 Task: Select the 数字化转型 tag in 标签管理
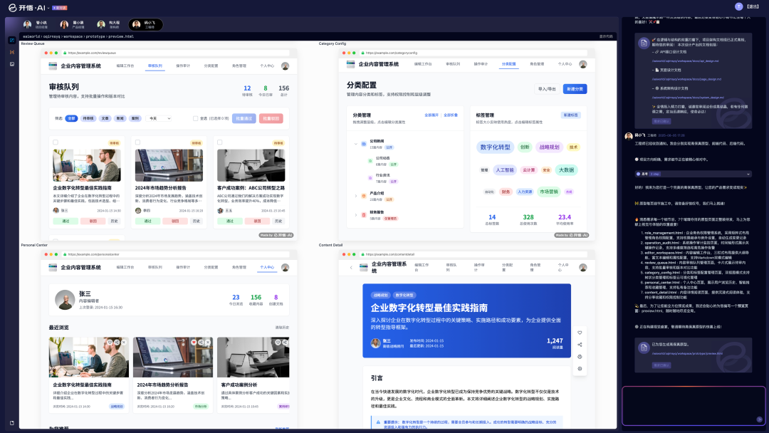coord(495,147)
